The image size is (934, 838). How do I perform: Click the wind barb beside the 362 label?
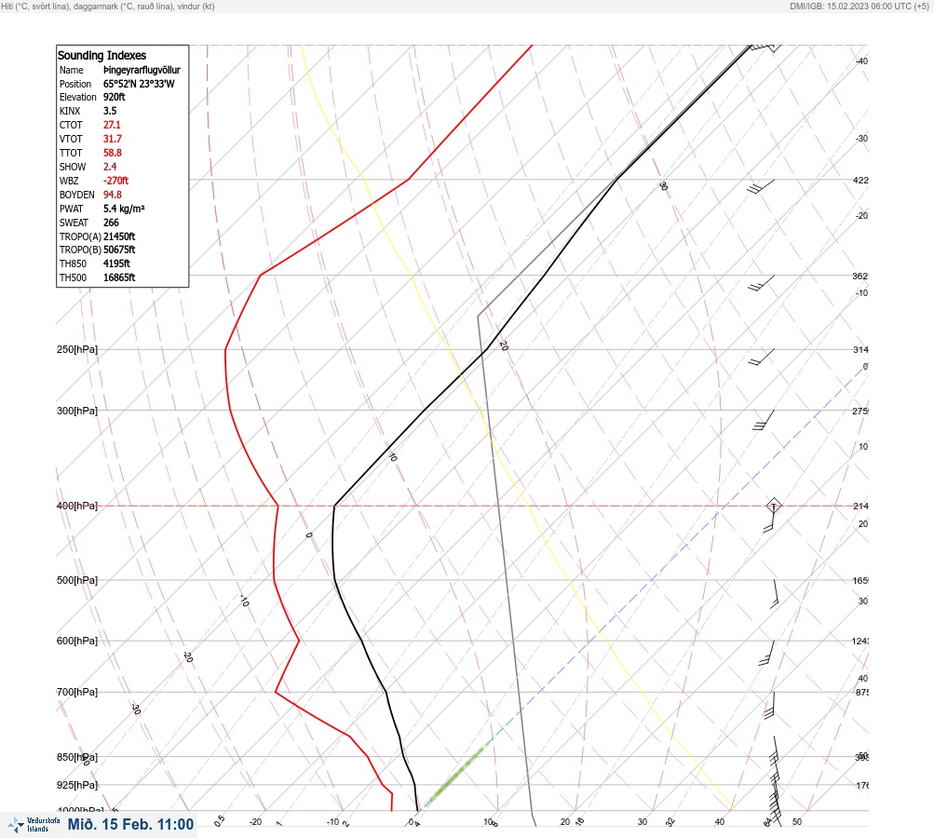tap(761, 283)
